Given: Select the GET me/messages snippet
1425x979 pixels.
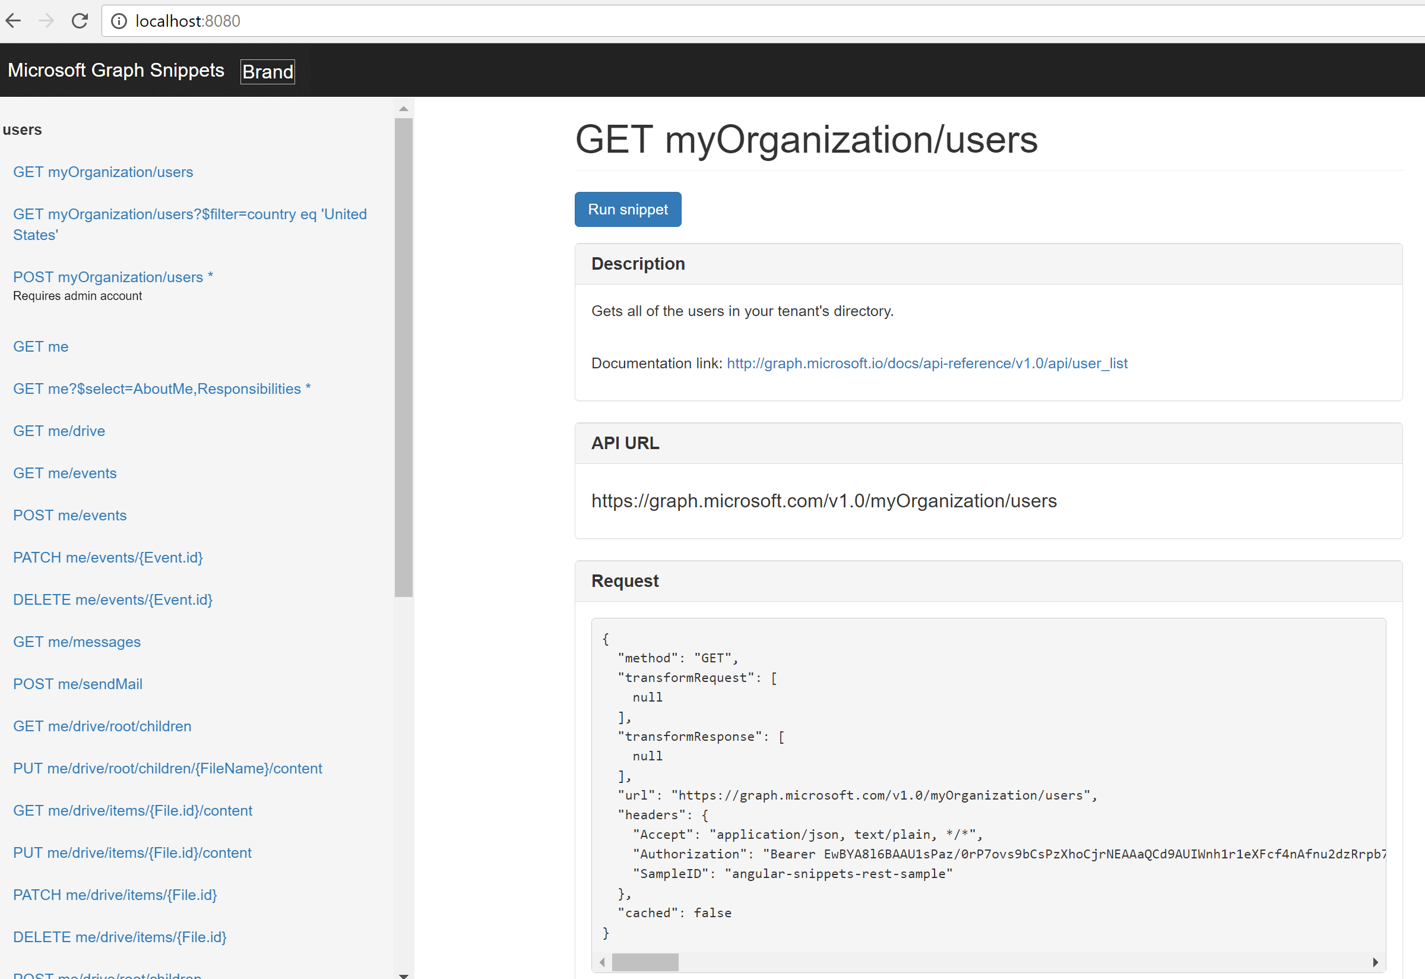Looking at the screenshot, I should pyautogui.click(x=77, y=642).
